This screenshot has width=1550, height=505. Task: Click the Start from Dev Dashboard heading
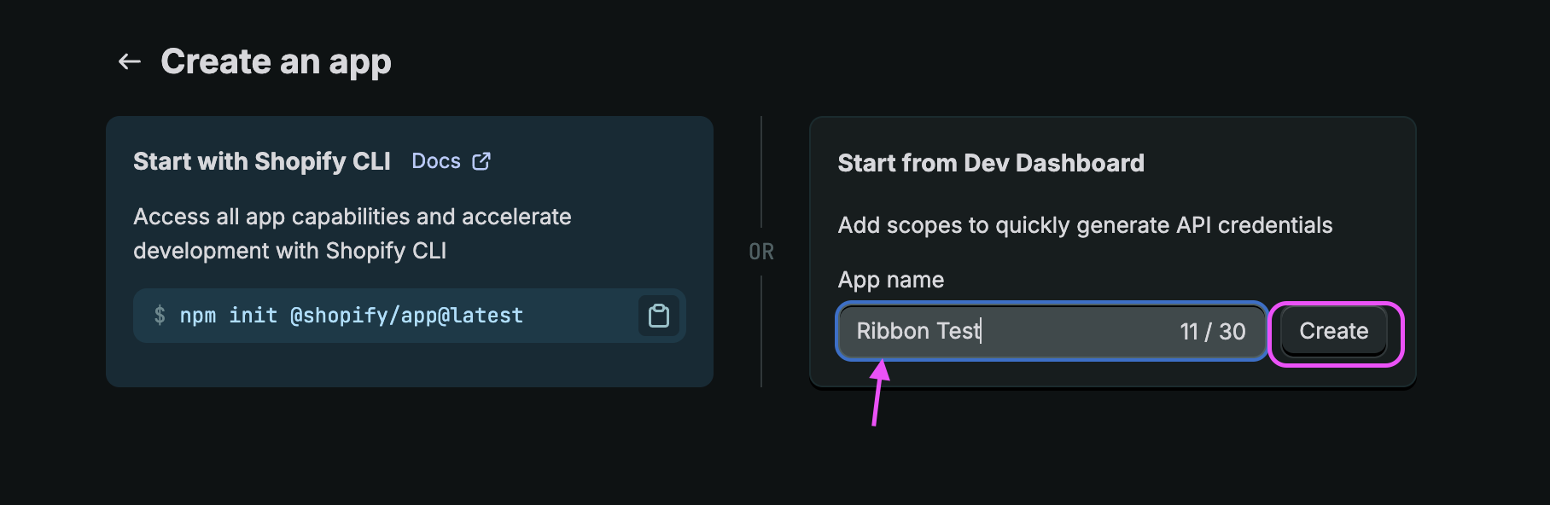click(990, 163)
